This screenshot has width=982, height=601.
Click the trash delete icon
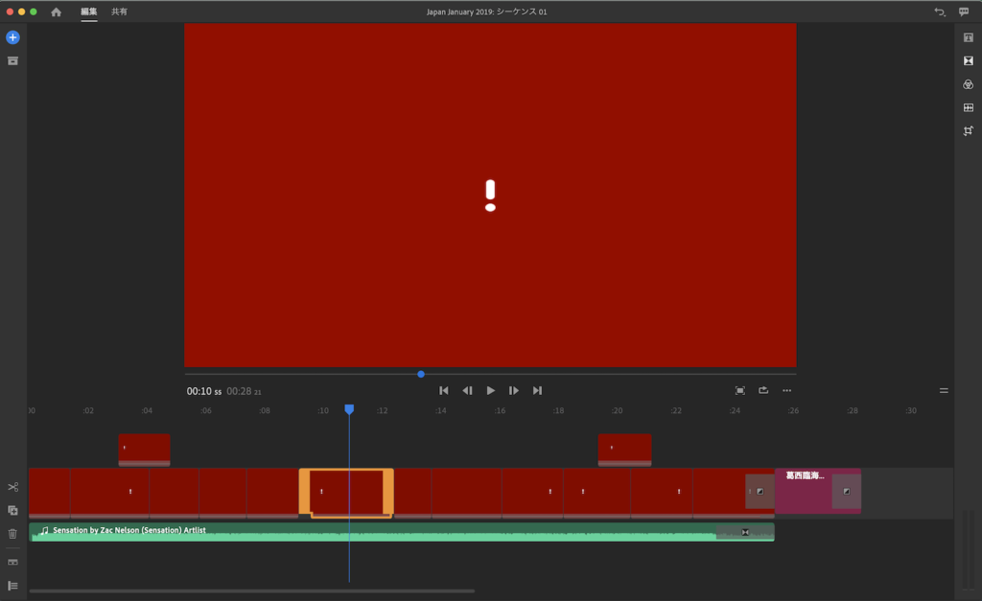pos(12,534)
